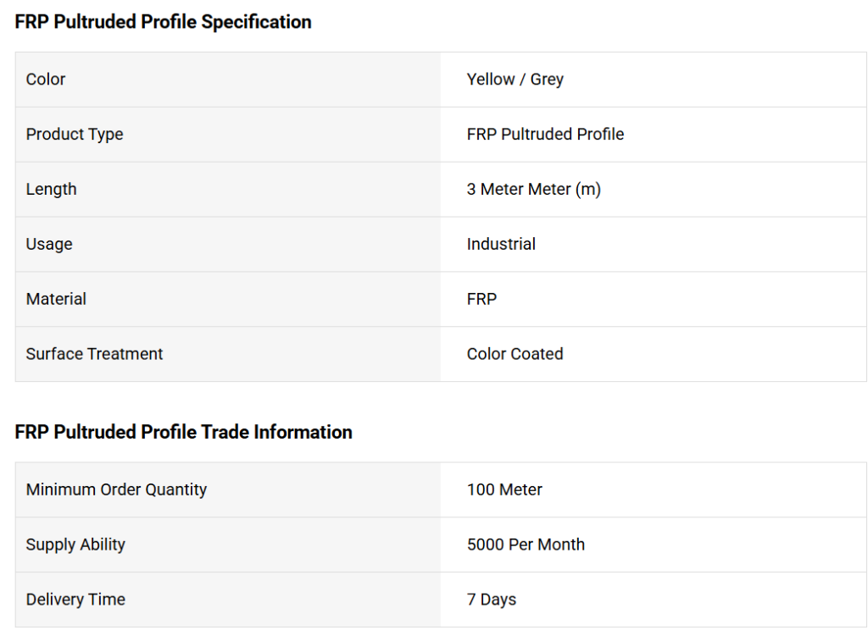Click the Supply Ability row label
The height and width of the screenshot is (630, 868).
[x=75, y=544]
